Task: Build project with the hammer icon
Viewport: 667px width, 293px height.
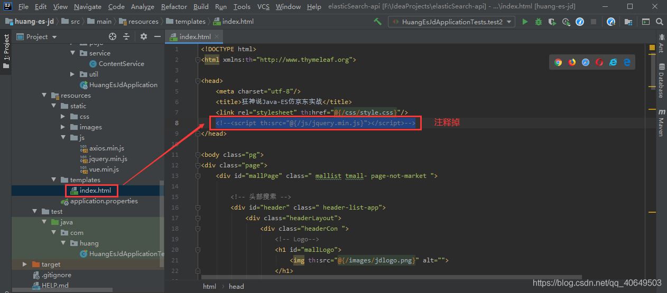Action: [377, 22]
